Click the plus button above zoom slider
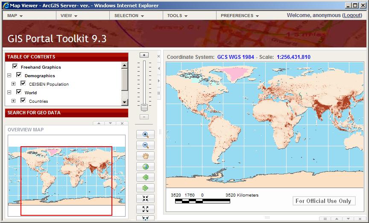369x223 pixels. pos(144,55)
